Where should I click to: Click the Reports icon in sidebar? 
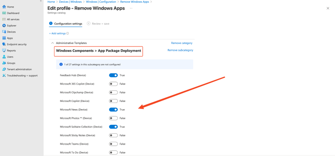(4, 50)
